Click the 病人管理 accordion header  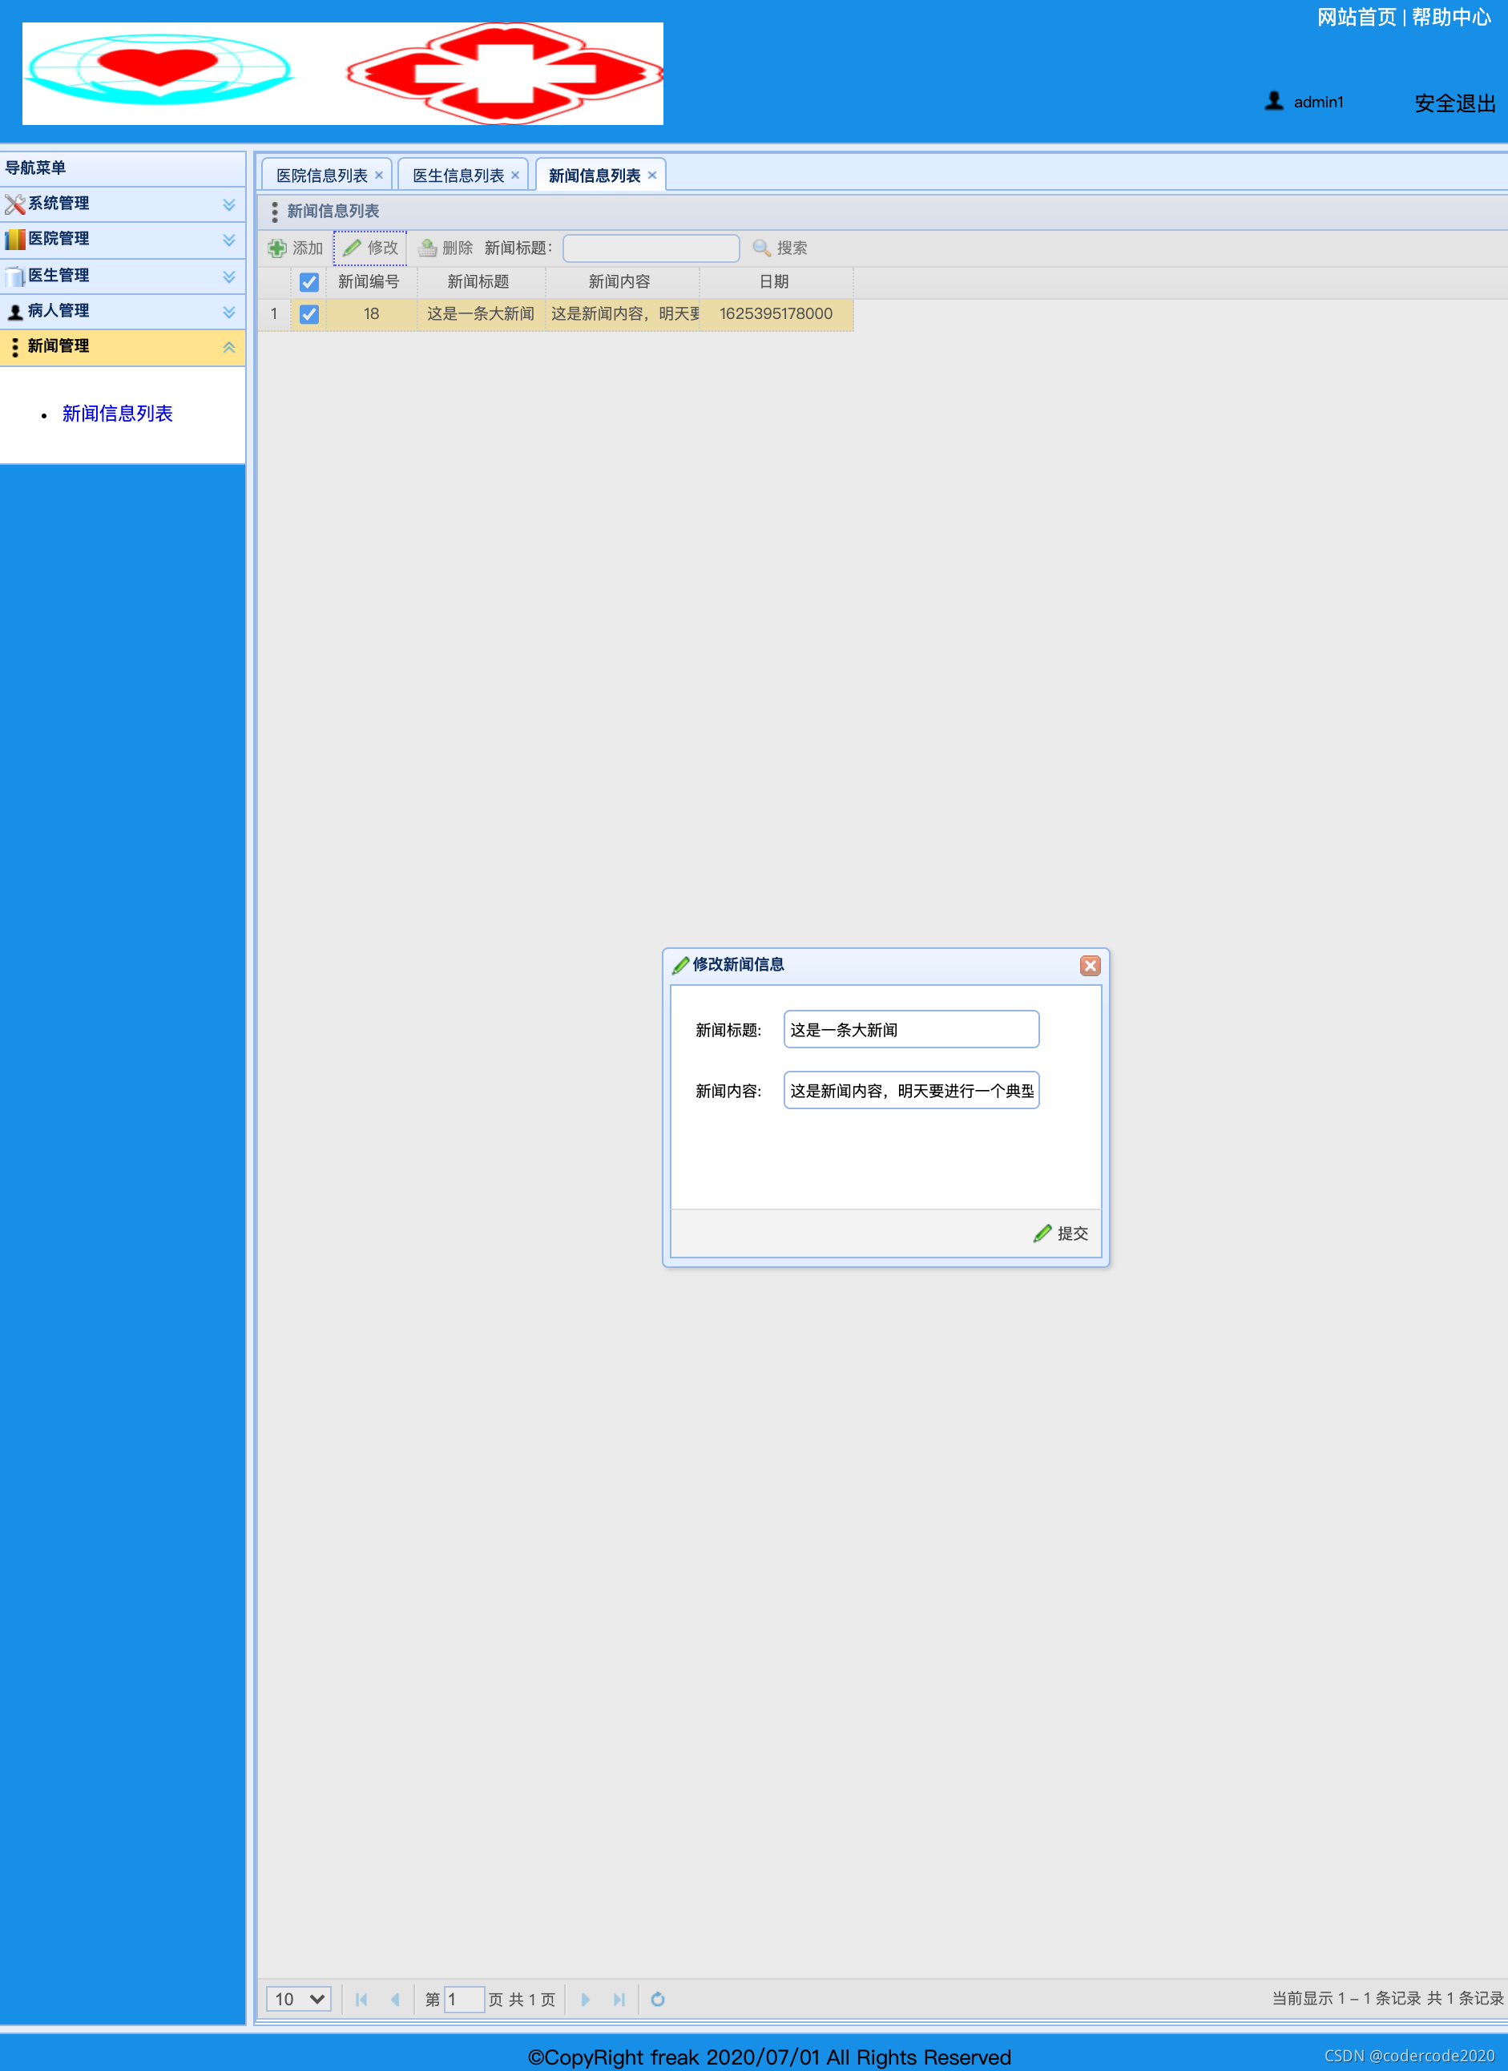(123, 312)
